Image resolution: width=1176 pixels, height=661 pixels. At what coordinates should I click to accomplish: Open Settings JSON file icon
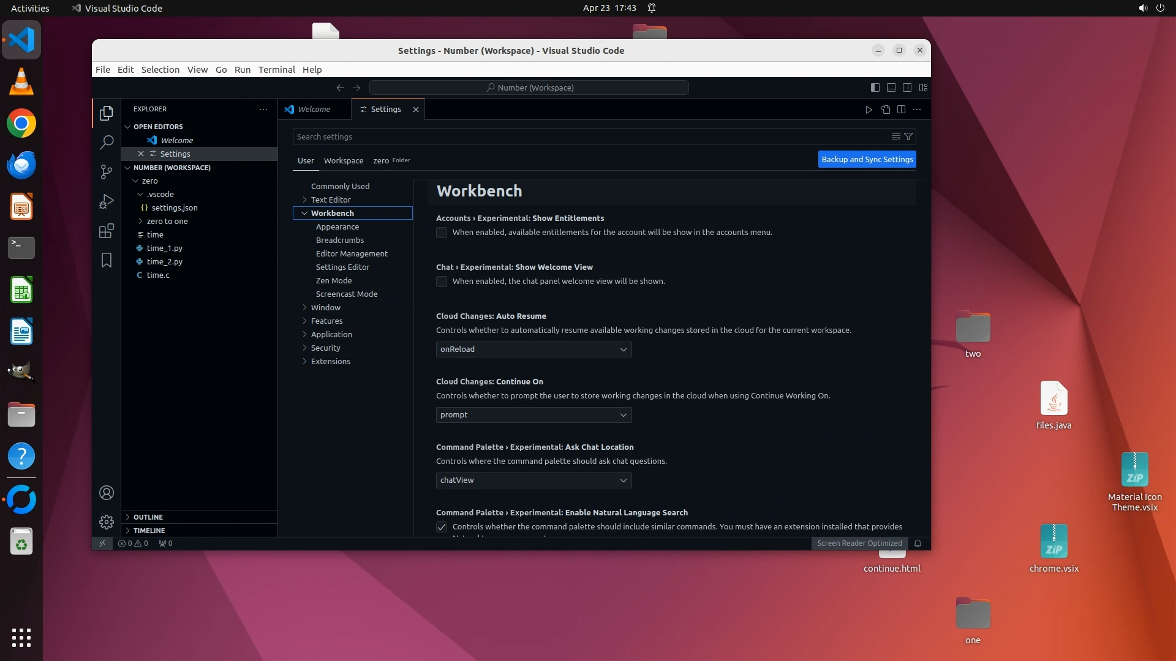[x=885, y=110]
